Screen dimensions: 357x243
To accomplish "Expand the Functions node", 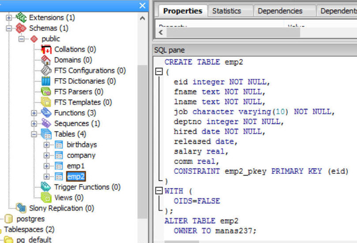I will click(x=34, y=113).
